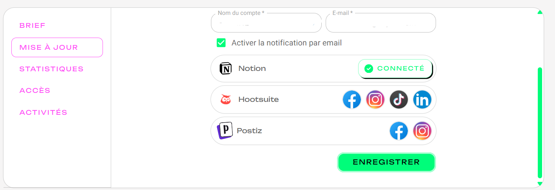Image resolution: width=555 pixels, height=190 pixels.
Task: Select Instagram icon in Postiz row
Action: coord(422,131)
